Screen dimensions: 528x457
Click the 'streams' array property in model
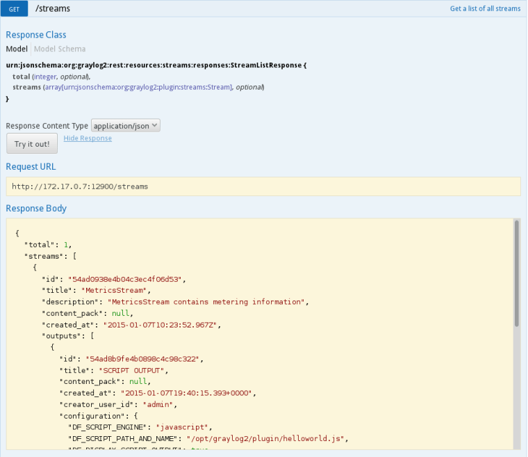(26, 87)
